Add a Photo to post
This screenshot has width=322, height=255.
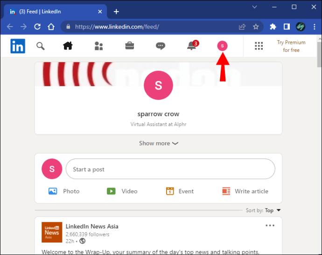[64, 191]
